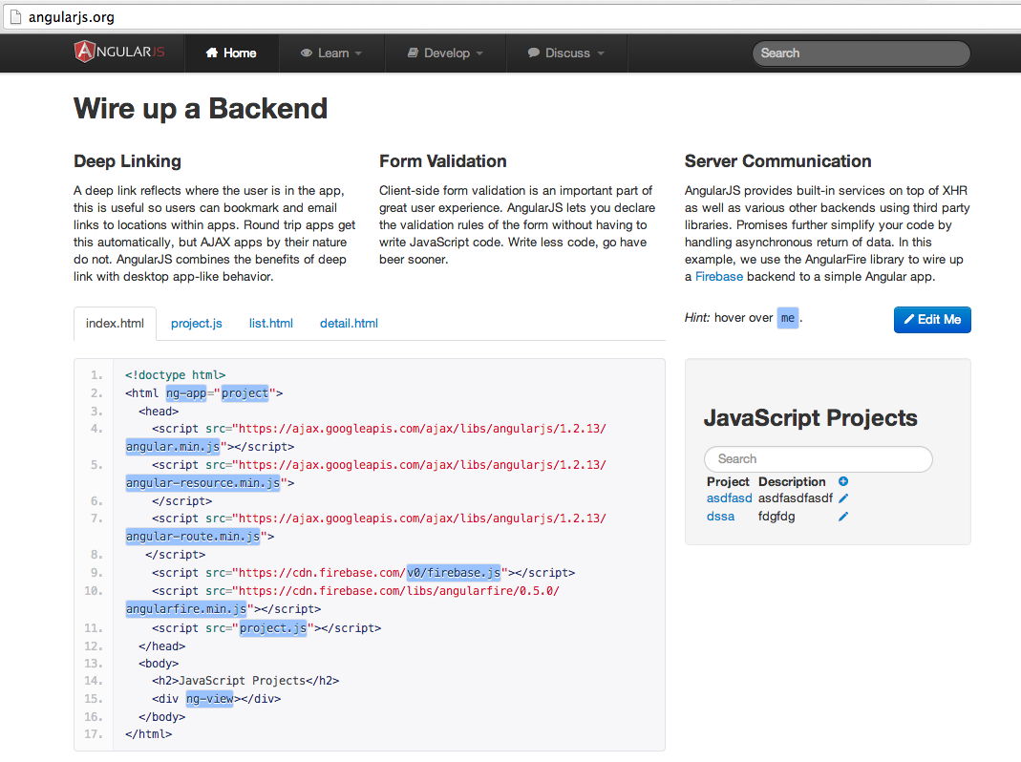Viewport: 1021px width, 762px height.
Task: Focus the JavaScript Projects search field
Action: click(x=818, y=459)
